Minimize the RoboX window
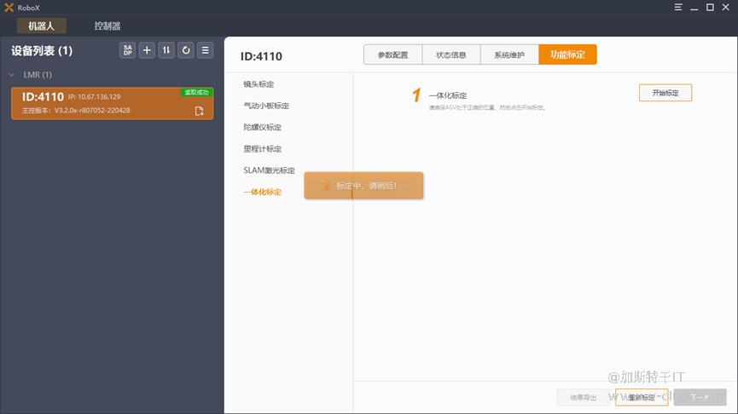This screenshot has width=738, height=414. pos(694,7)
